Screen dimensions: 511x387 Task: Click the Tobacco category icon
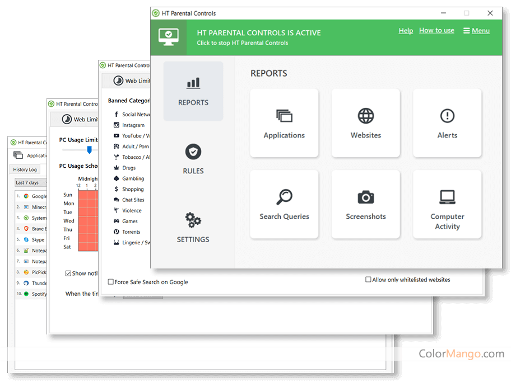[x=117, y=157]
